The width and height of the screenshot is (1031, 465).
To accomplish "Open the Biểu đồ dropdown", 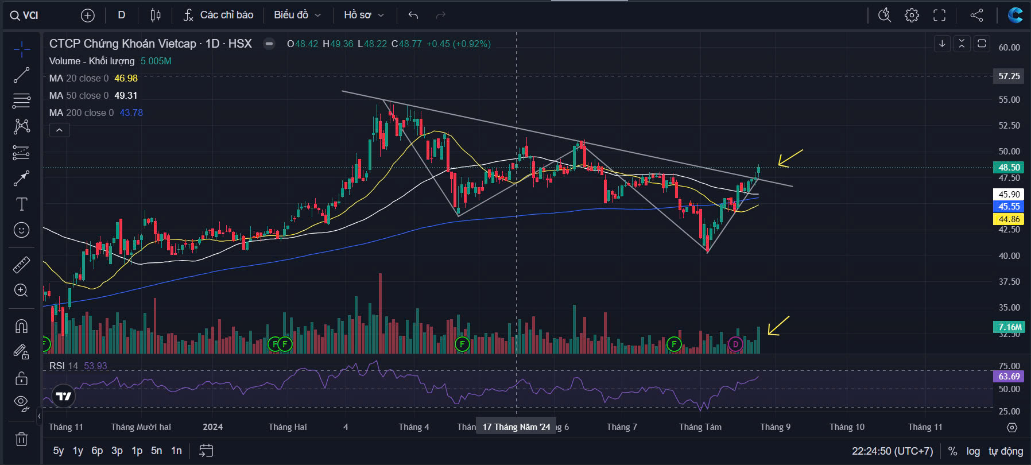I will 297,15.
